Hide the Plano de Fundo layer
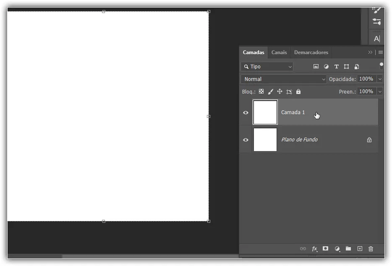Screen dimensions: 392x266 [246, 140]
